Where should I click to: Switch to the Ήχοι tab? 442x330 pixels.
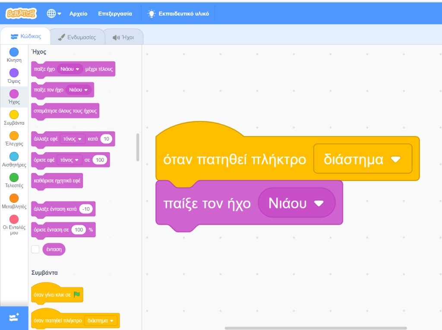[123, 37]
